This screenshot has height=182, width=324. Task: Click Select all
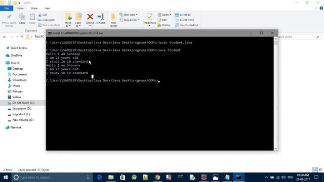click(x=183, y=15)
